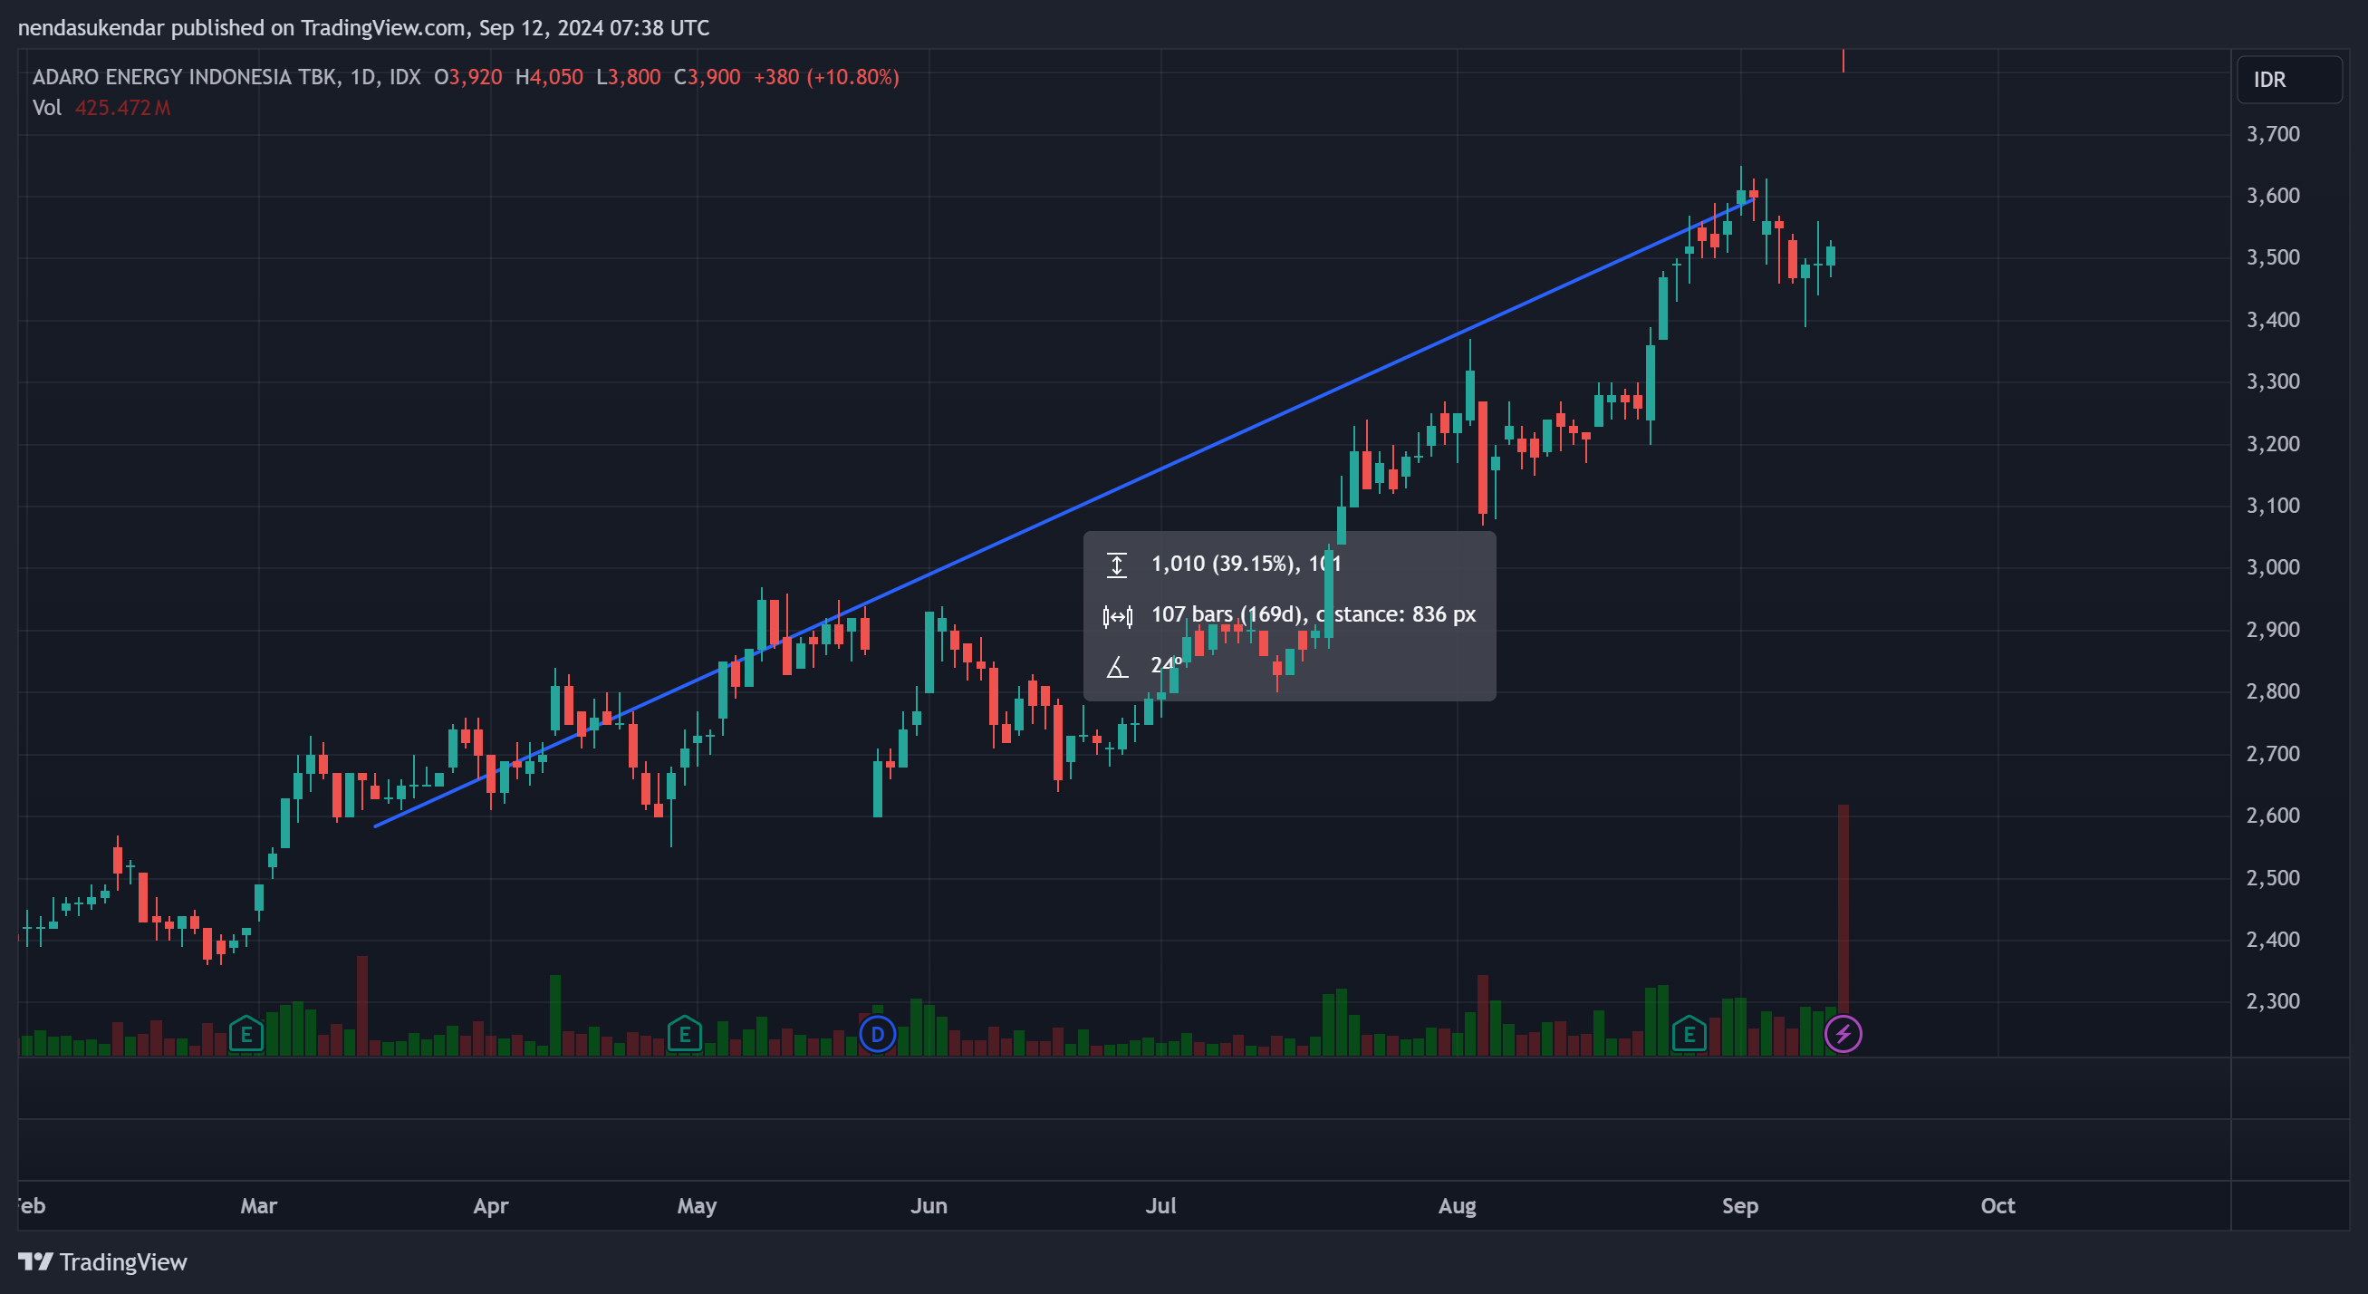Screen dimensions: 2368x1294
Task: Click the 3,600 price axis label
Action: click(x=2272, y=196)
